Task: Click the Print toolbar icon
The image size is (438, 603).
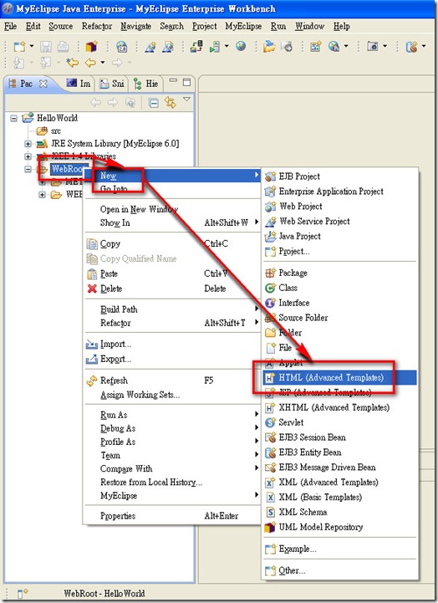Action: point(63,47)
